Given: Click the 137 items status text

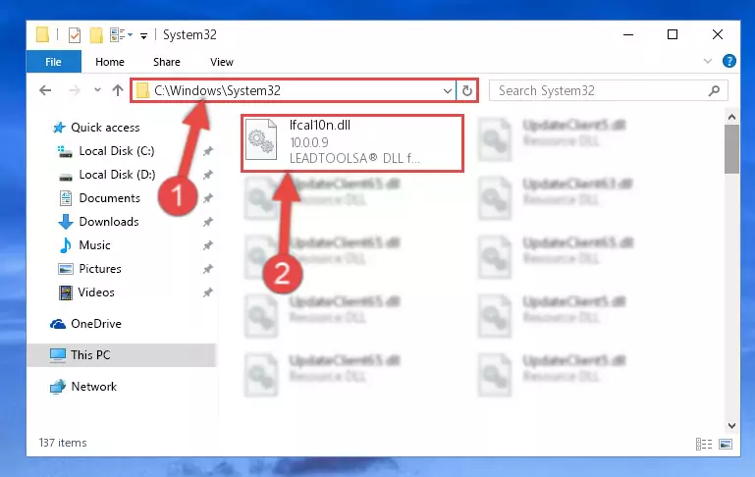Looking at the screenshot, I should pos(63,443).
